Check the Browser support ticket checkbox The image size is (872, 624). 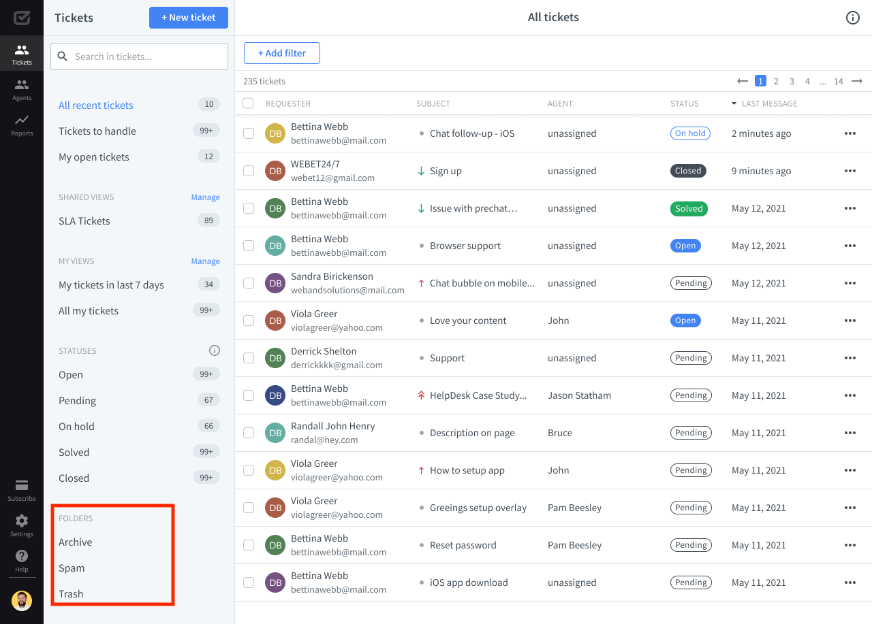249,246
